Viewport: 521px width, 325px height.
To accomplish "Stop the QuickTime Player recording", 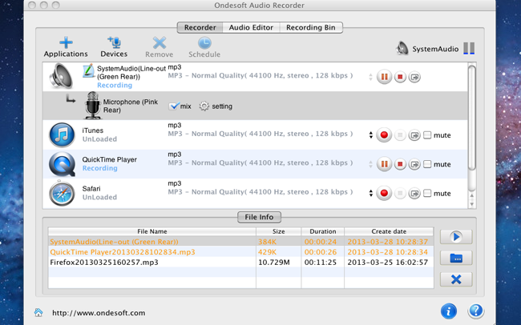I will pyautogui.click(x=399, y=164).
